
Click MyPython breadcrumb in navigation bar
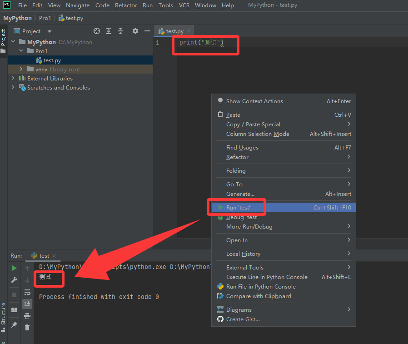tap(17, 18)
